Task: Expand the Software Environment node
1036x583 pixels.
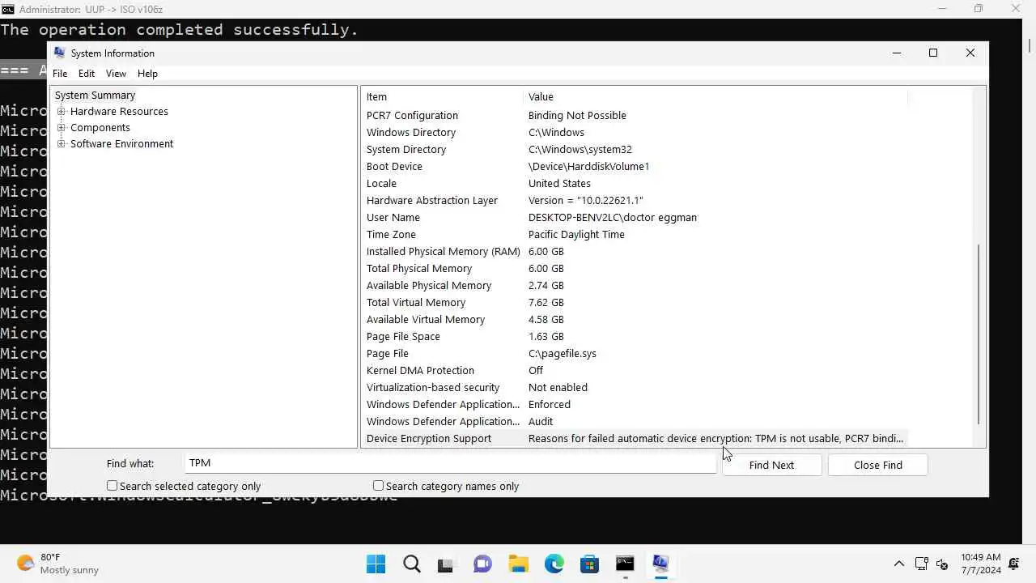Action: 61,144
